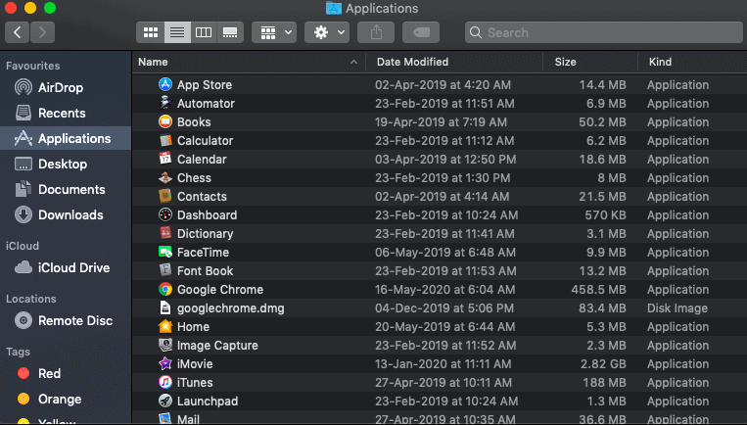Open Remote Disc in the sidebar
This screenshot has height=425, width=747.
66,320
